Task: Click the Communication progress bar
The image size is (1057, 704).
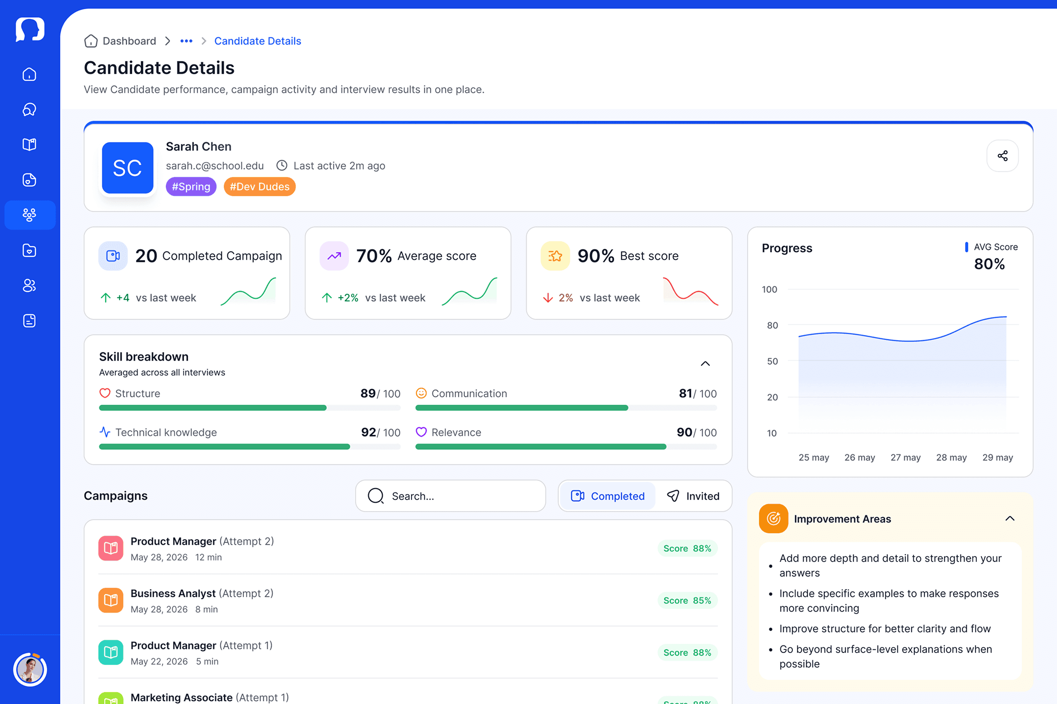Action: [566, 408]
